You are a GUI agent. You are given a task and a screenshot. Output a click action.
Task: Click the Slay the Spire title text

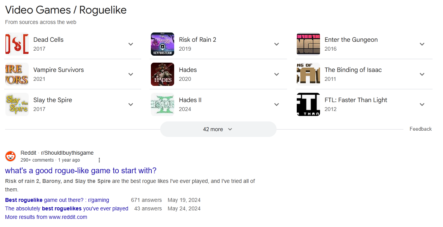tap(52, 100)
